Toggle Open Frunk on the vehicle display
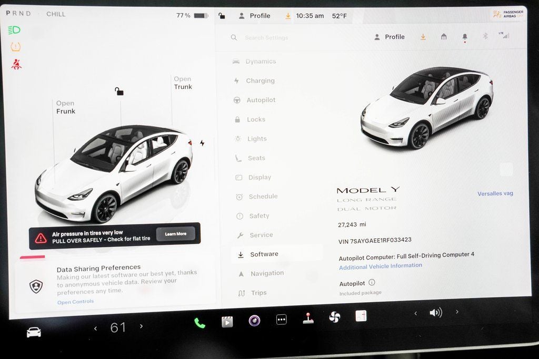The height and width of the screenshot is (359, 539). click(x=65, y=107)
